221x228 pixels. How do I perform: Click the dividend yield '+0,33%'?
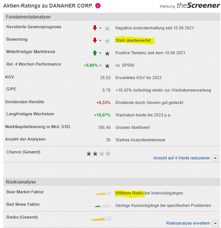(103, 103)
